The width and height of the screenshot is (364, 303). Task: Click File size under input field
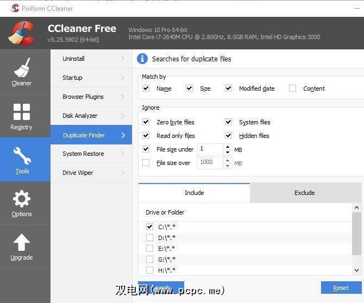coord(211,149)
